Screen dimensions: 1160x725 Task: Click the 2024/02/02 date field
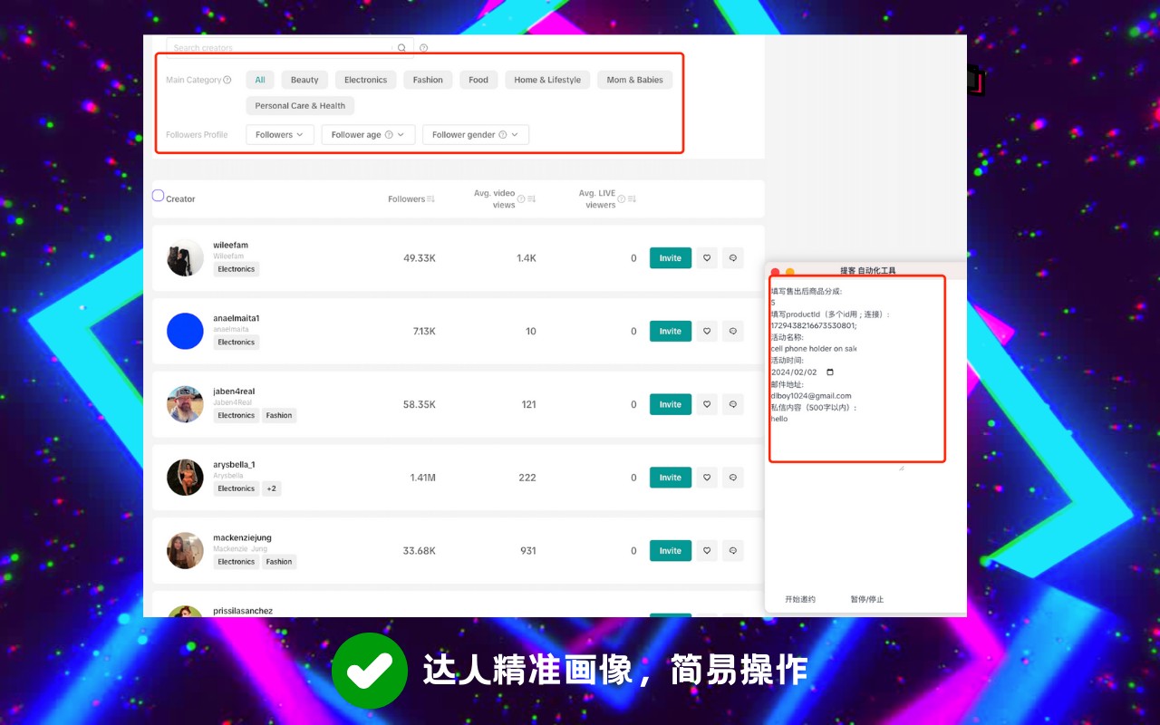(803, 372)
